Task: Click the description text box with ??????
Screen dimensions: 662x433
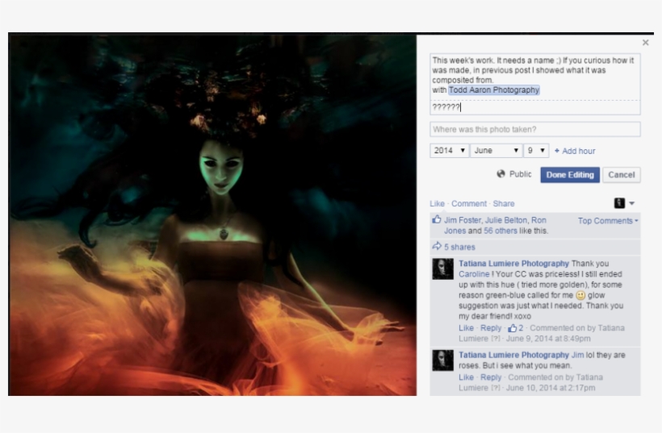Action: pyautogui.click(x=535, y=107)
